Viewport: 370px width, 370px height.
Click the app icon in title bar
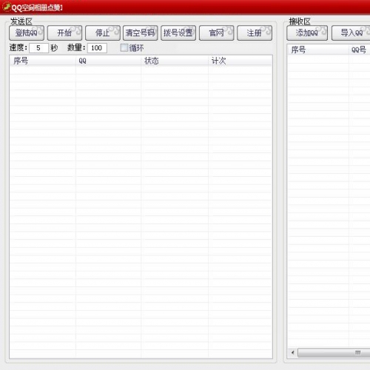click(x=7, y=7)
